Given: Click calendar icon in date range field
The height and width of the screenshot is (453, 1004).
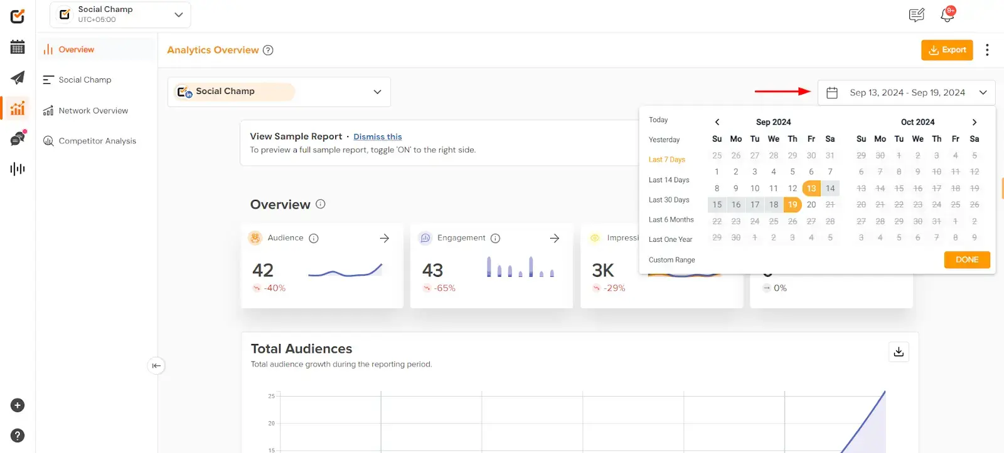Looking at the screenshot, I should [x=832, y=93].
